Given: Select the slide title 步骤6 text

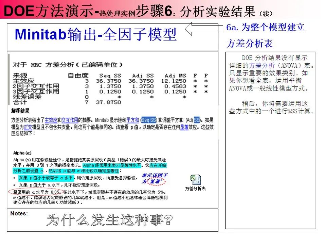Looking at the screenshot, I should 153,11.
